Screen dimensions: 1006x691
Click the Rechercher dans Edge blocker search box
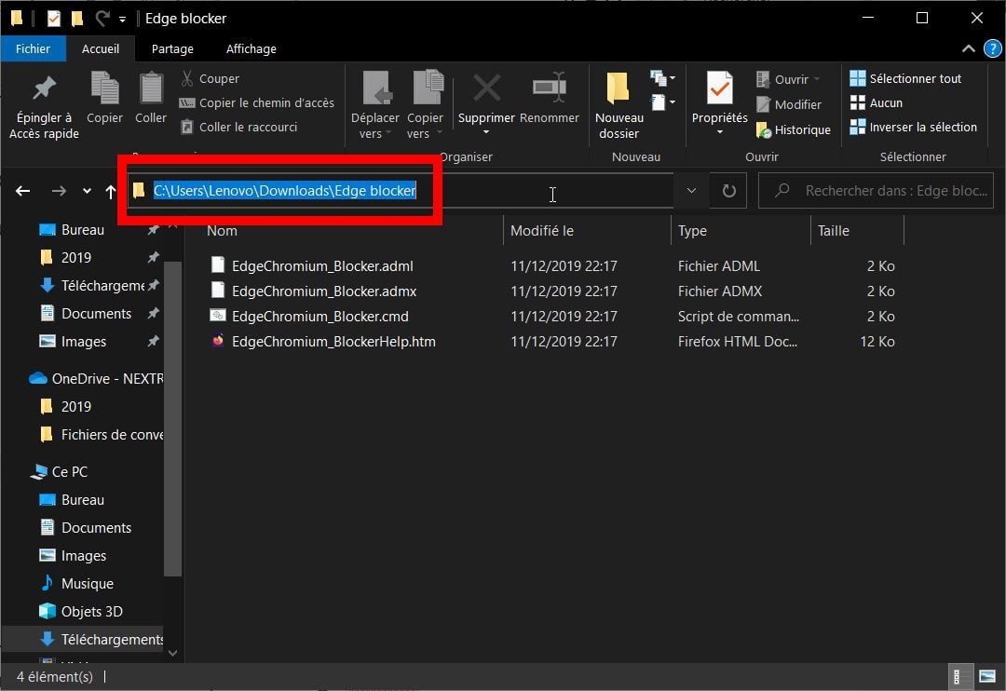coord(876,191)
